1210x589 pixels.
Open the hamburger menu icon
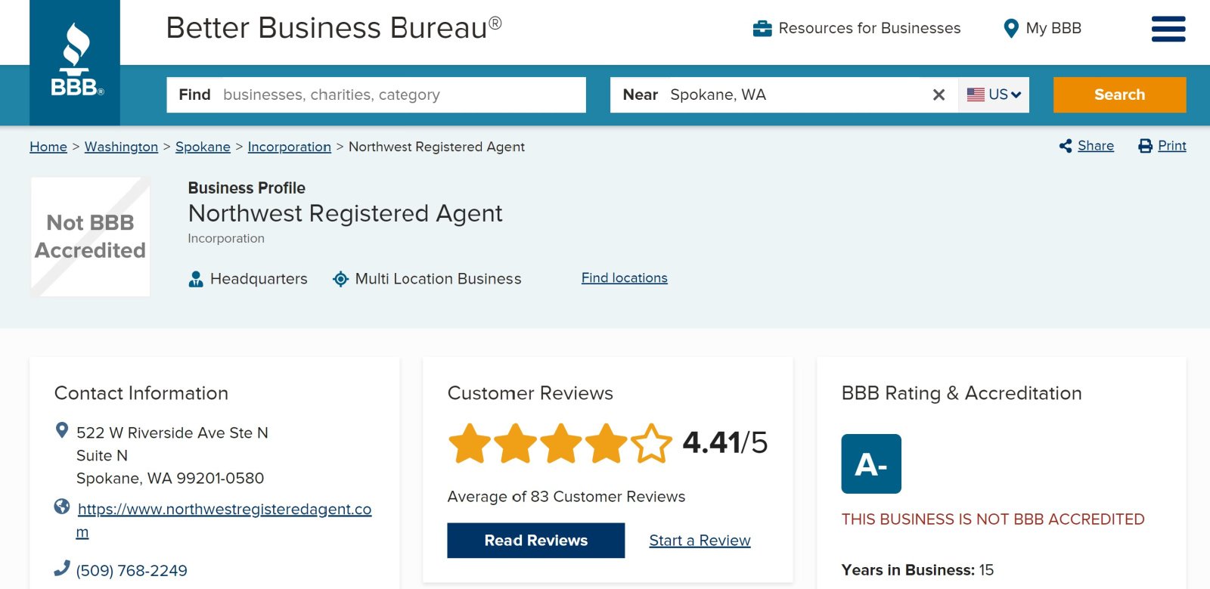(x=1168, y=29)
